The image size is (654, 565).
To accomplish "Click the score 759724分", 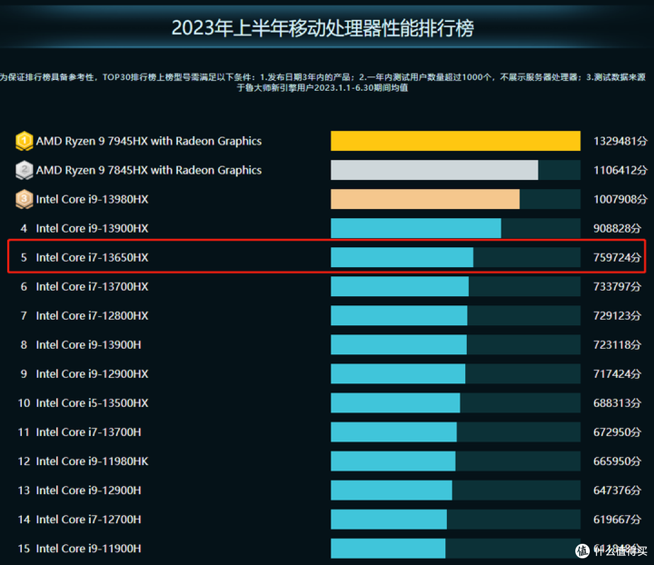I will (x=617, y=258).
